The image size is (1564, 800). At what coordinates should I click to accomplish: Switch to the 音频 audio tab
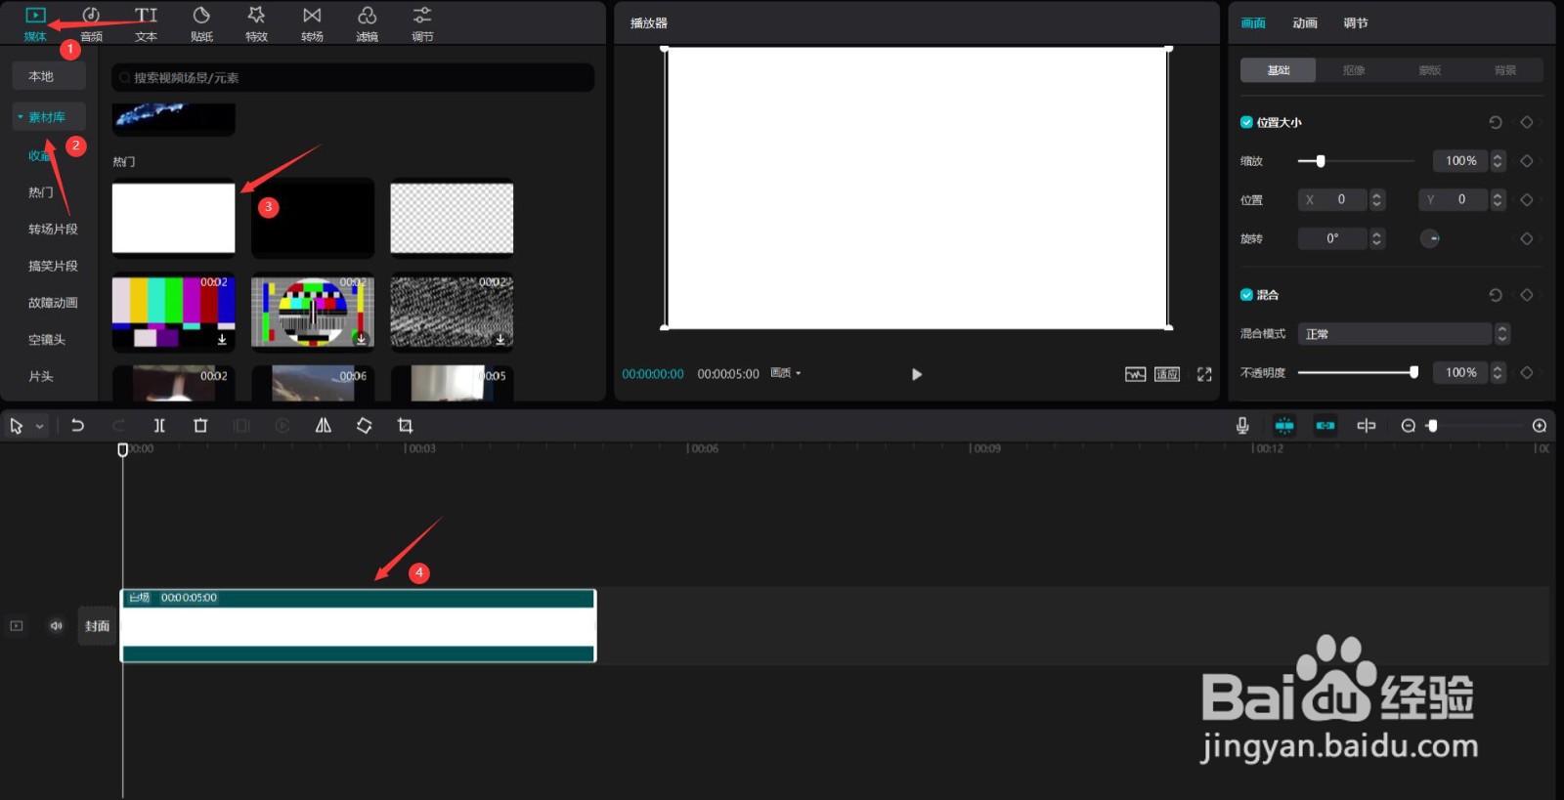point(91,23)
